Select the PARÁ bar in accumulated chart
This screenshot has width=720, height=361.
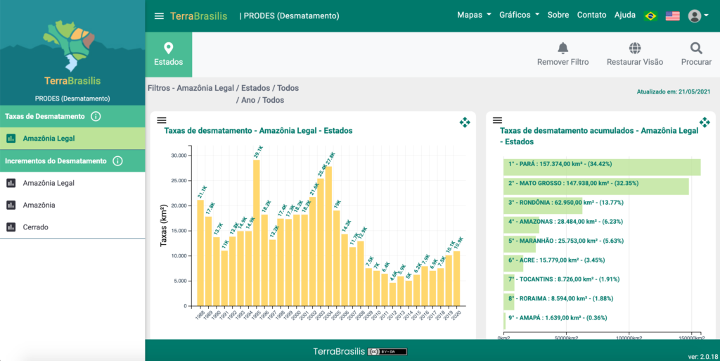[602, 167]
